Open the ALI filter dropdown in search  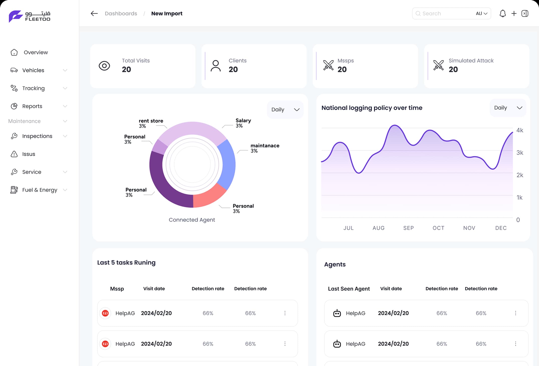pyautogui.click(x=481, y=13)
